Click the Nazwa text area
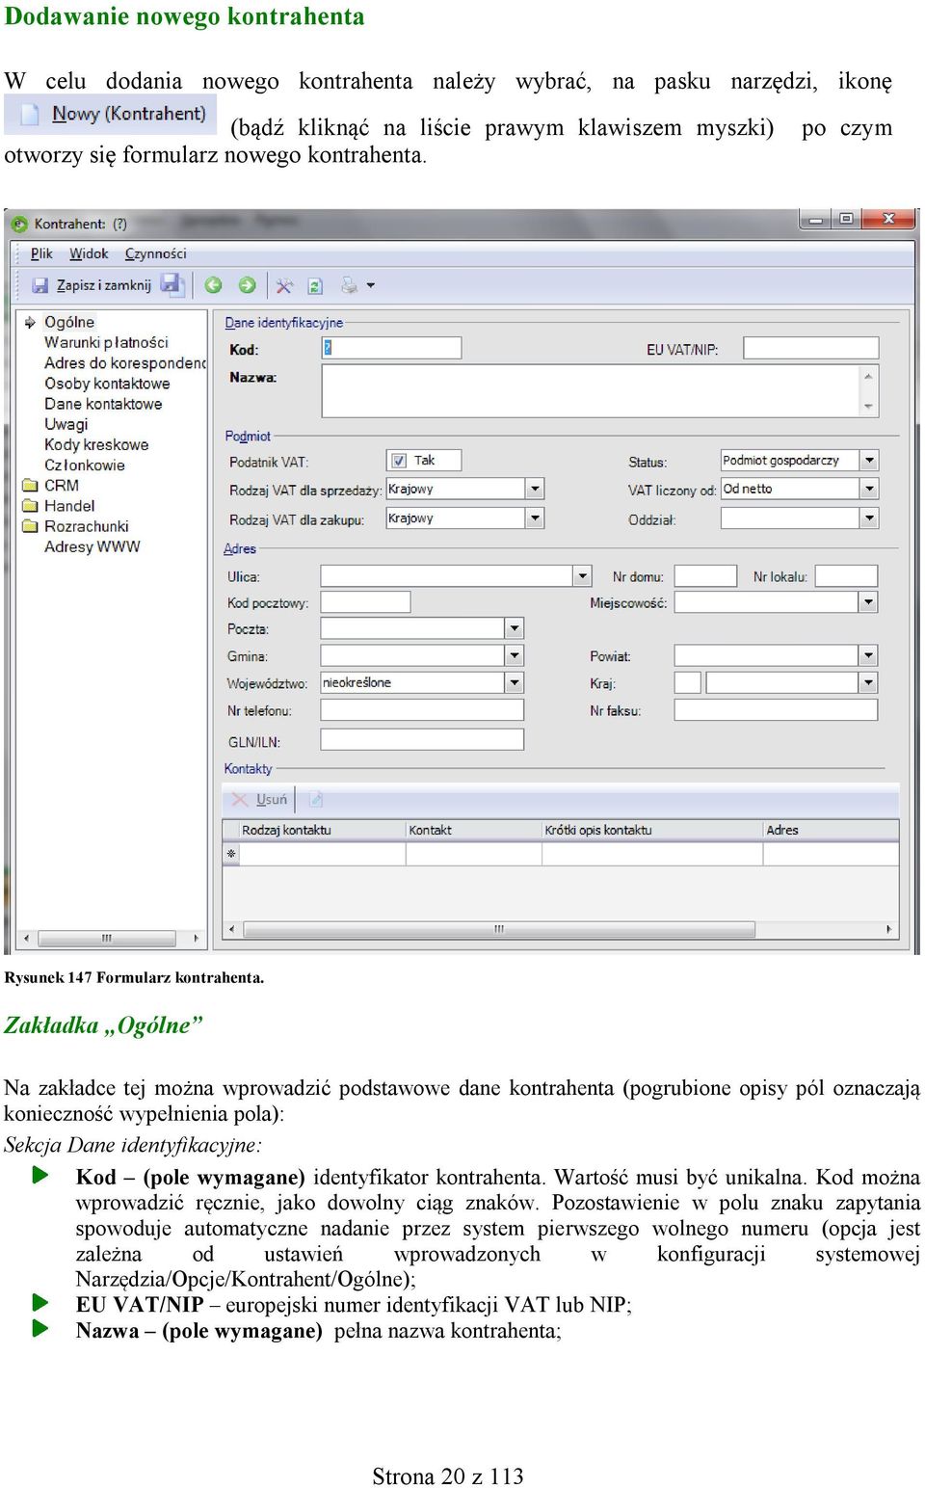925x1488 pixels. 590,391
